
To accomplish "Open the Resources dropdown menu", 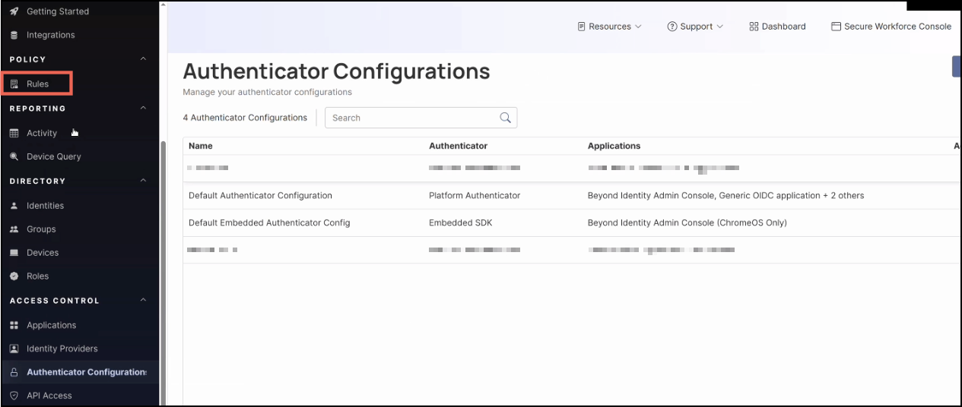I will tap(610, 27).
